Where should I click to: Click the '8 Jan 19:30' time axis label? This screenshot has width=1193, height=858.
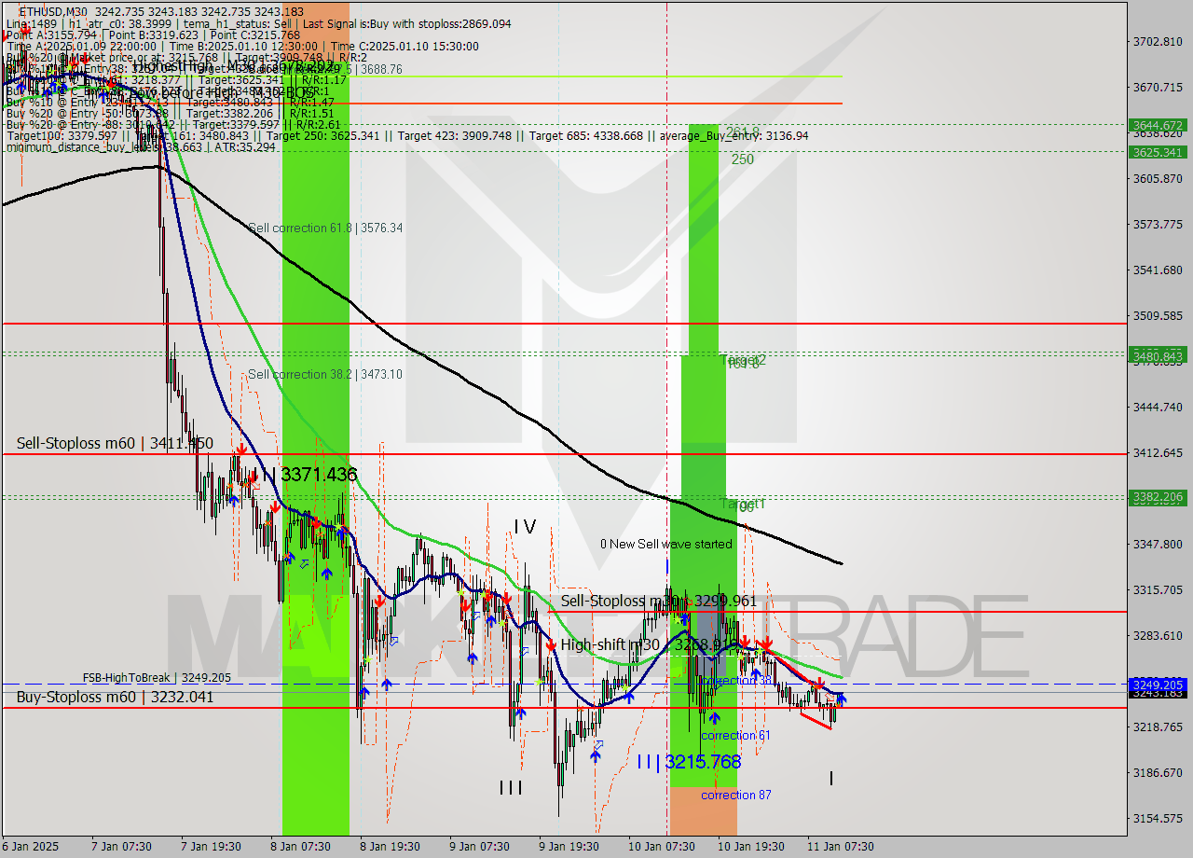point(391,846)
